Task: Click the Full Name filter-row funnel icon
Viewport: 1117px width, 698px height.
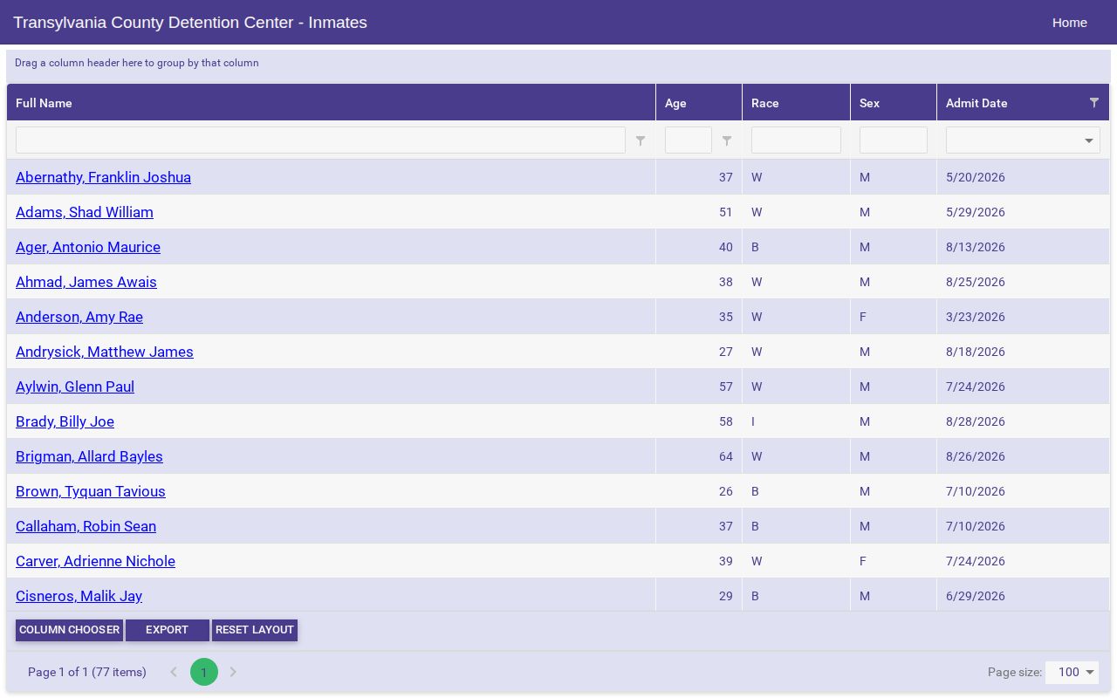Action: (x=641, y=140)
